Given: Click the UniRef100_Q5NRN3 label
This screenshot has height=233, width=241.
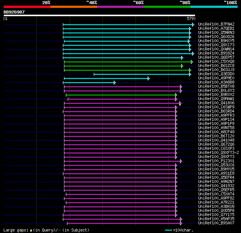Looking at the screenshot, I should (x=216, y=33).
